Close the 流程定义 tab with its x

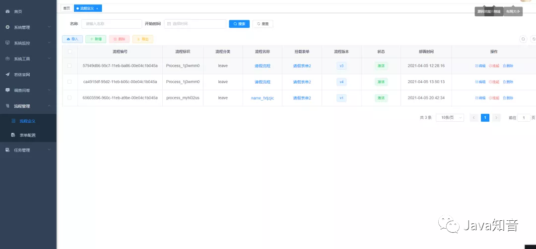pos(97,8)
